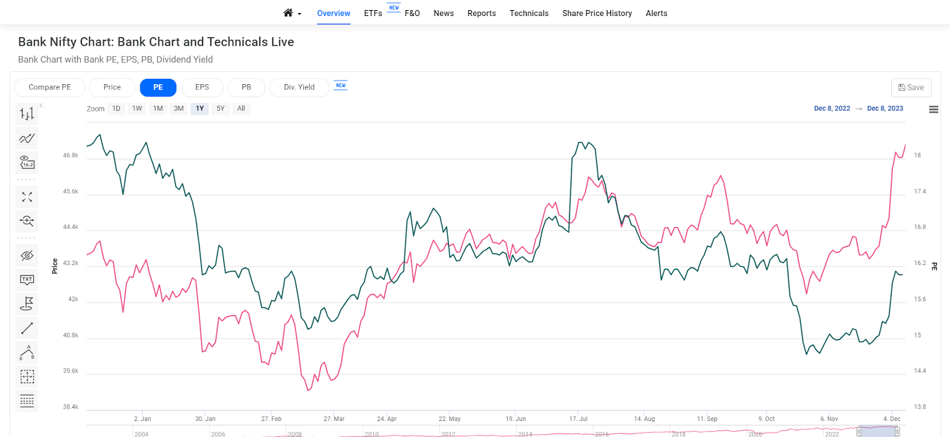Select the PE chart option

click(158, 87)
